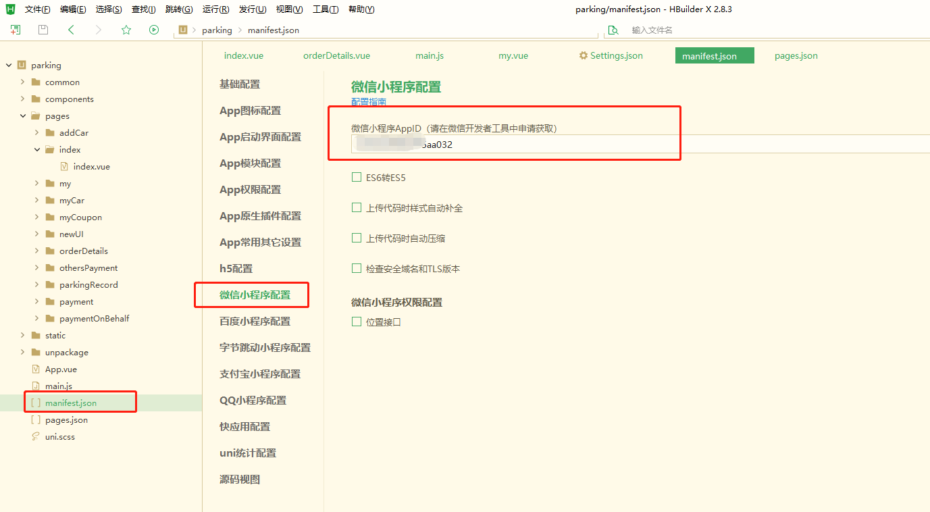Click the HBuilder X logo icon
The width and height of the screenshot is (930, 512).
coord(10,9)
